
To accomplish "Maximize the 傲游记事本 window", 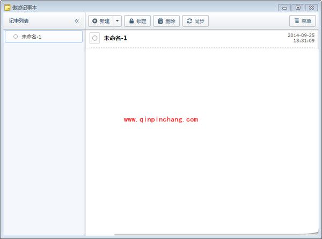I will point(298,8).
